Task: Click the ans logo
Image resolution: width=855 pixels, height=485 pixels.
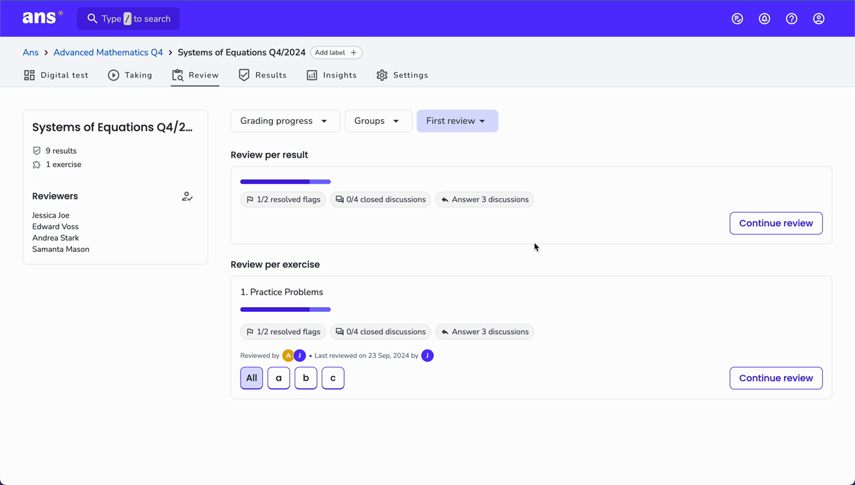Action: click(x=42, y=18)
